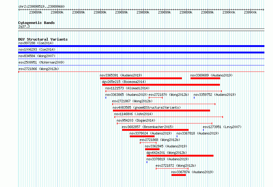Viewport: 273px width, 187px height.
Task: Select the esv2721867 thin red line
Action: pyautogui.click(x=164, y=104)
